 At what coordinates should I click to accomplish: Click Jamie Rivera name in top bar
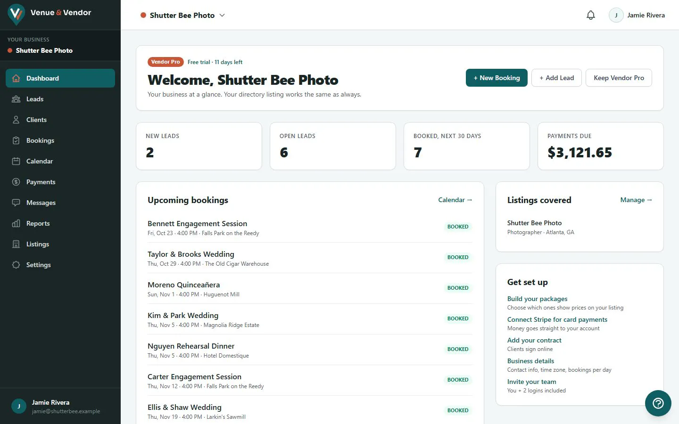point(646,15)
